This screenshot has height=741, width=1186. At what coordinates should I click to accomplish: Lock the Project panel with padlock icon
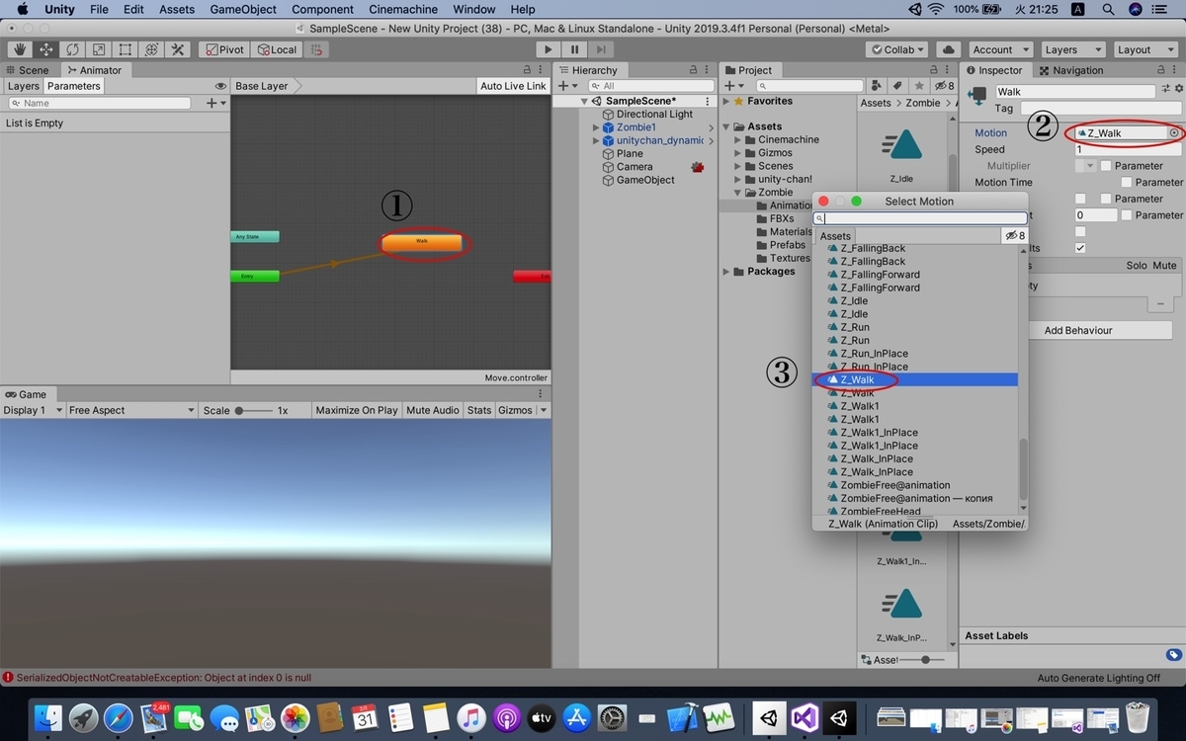coord(935,70)
